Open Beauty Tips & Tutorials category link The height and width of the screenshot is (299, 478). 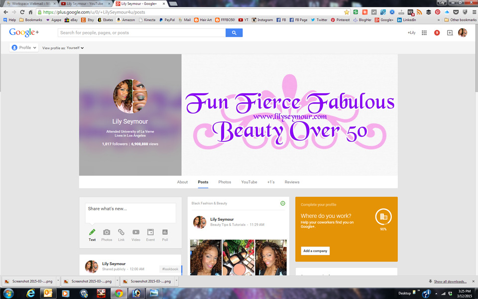(228, 225)
